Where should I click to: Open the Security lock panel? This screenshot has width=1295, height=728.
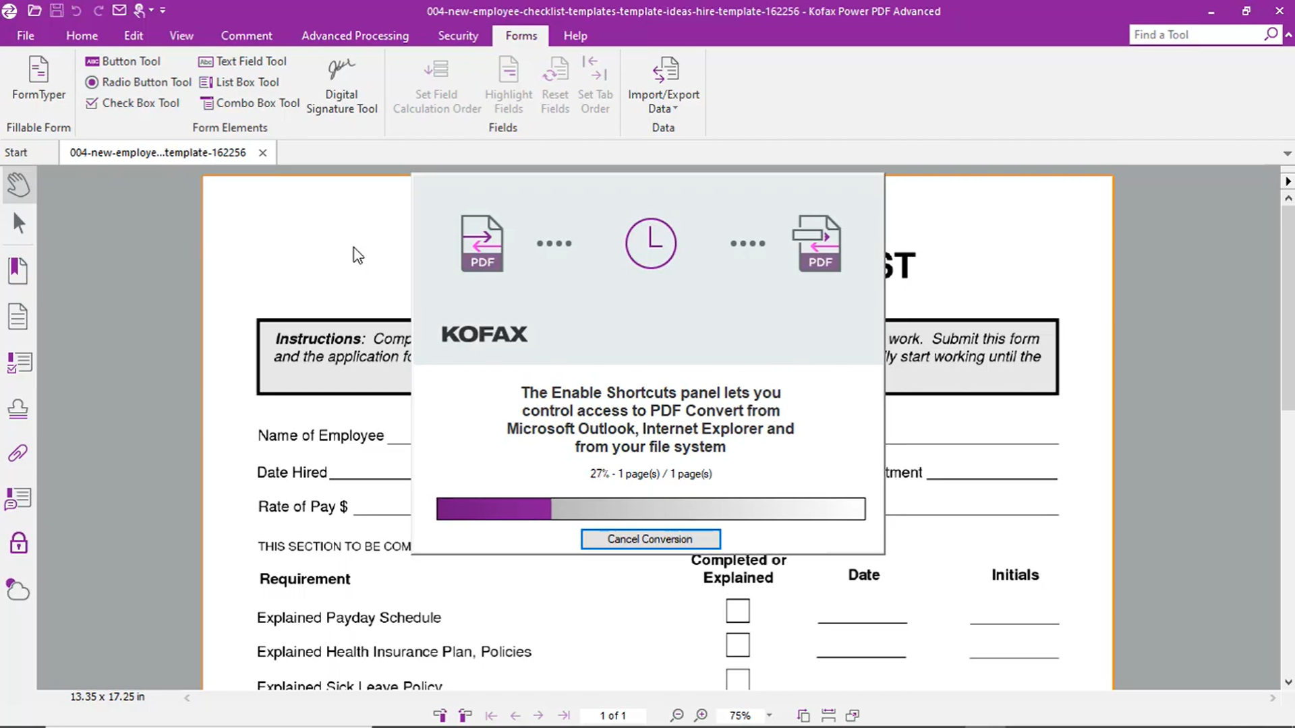click(18, 543)
